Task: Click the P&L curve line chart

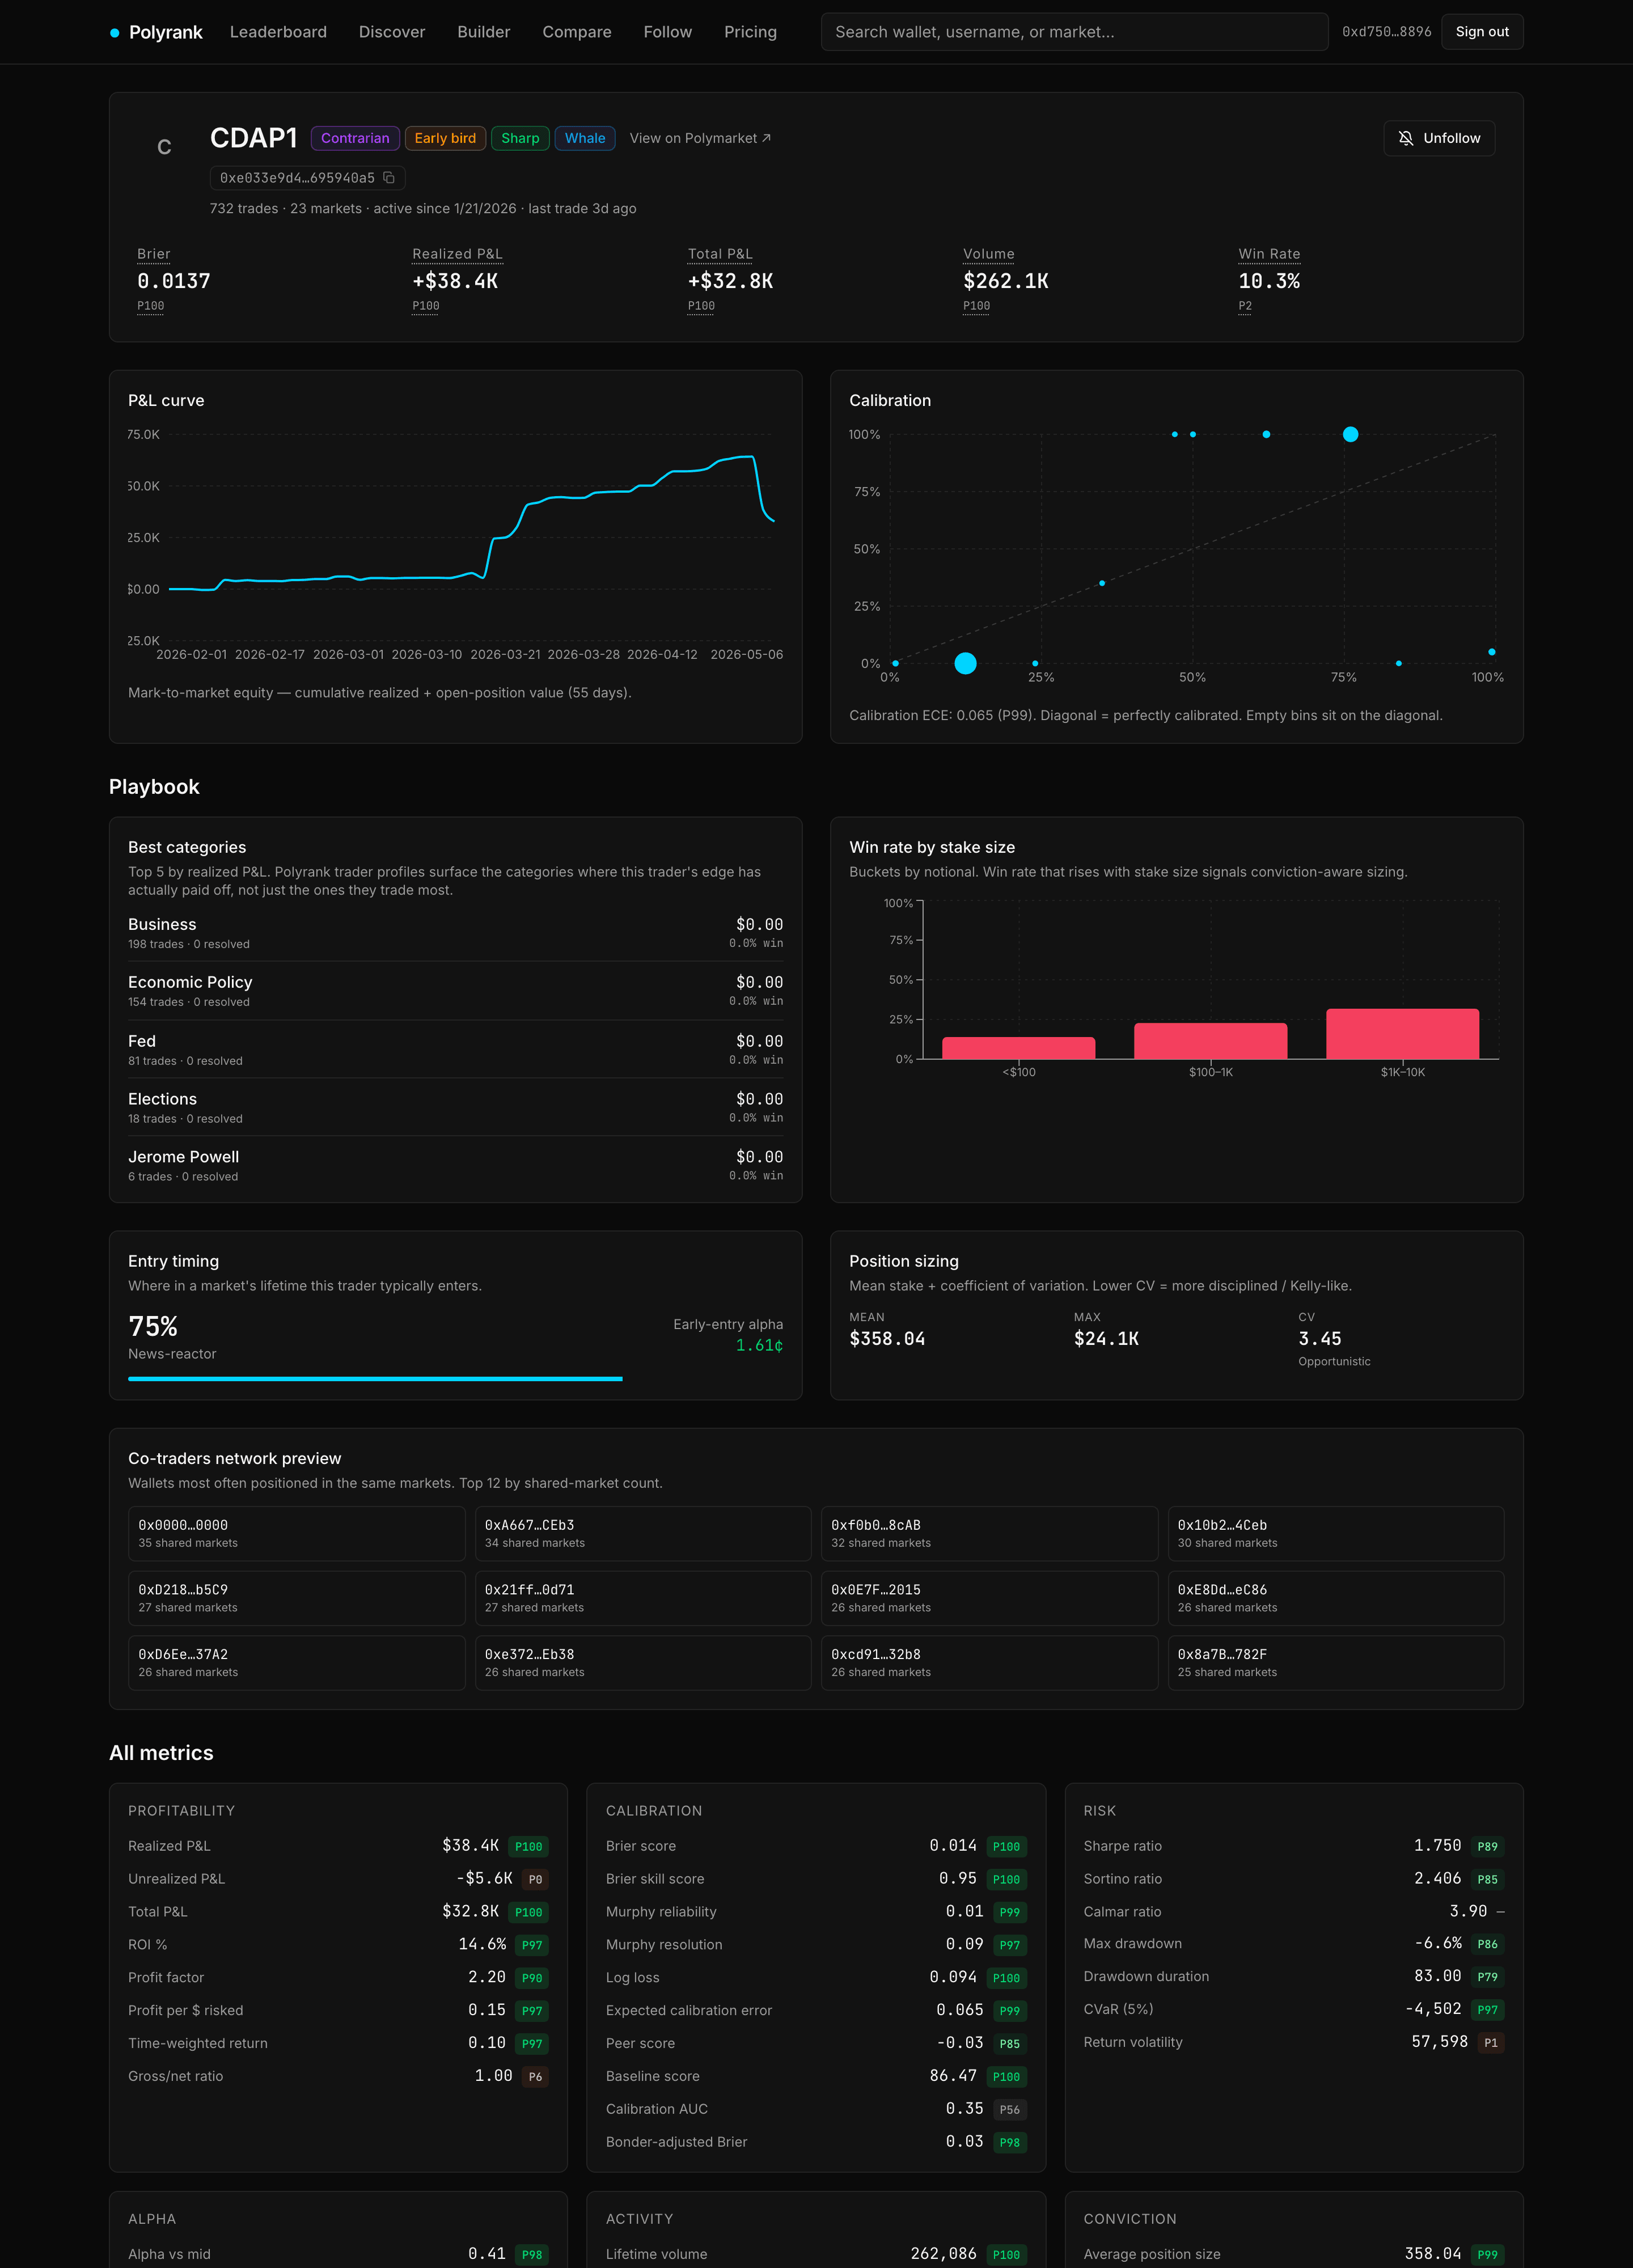Action: click(471, 523)
